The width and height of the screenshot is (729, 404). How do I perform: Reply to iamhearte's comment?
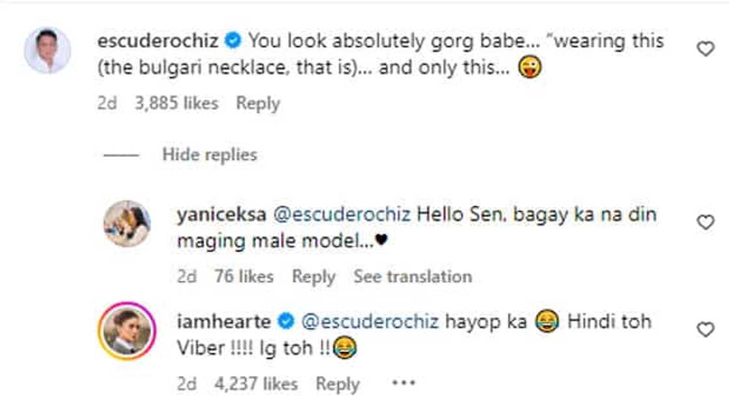pyautogui.click(x=337, y=384)
